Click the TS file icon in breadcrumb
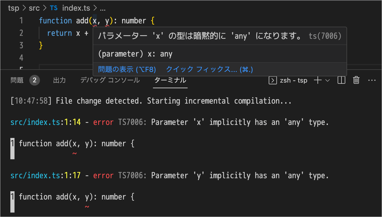 point(54,8)
